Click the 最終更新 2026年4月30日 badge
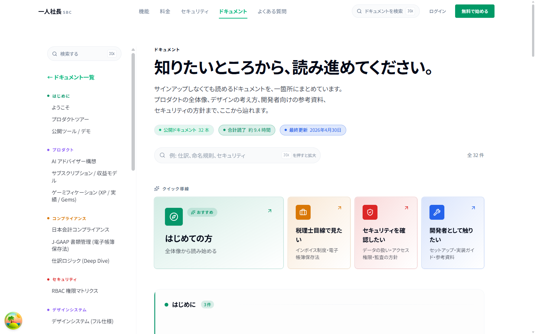Viewport: 535px width, 334px height. (x=313, y=130)
